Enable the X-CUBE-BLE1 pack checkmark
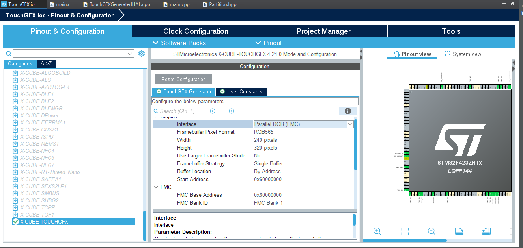This screenshot has height=248, width=523. pyautogui.click(x=15, y=94)
